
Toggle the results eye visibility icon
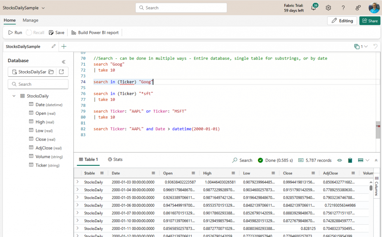point(339,160)
